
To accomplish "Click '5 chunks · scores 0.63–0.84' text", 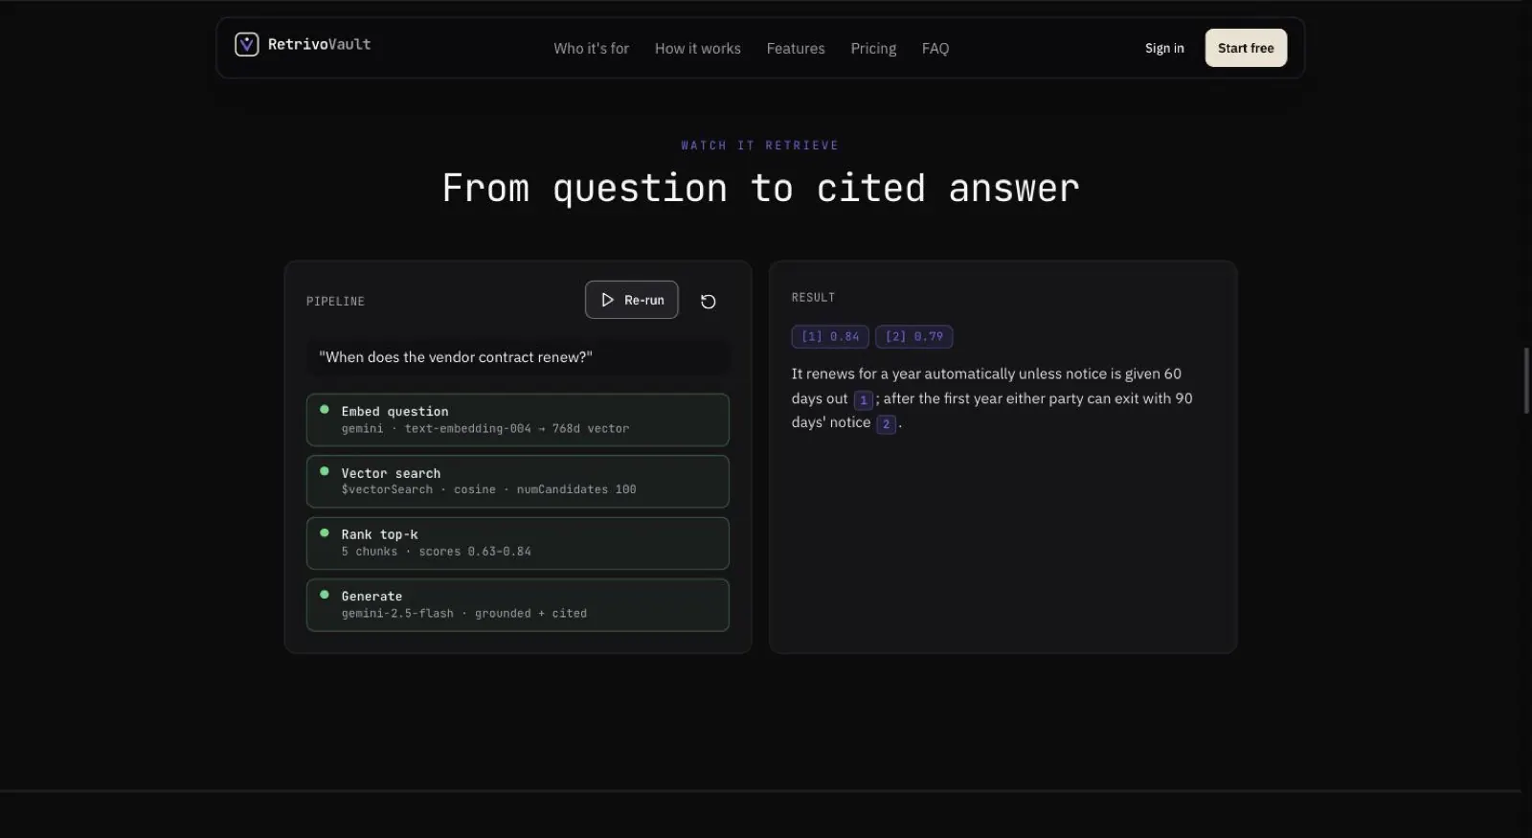I will tap(437, 552).
